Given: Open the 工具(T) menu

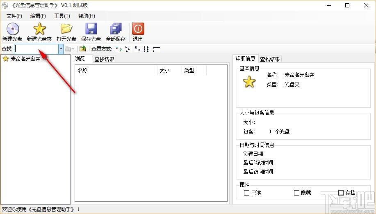Looking at the screenshot, I should point(62,16).
